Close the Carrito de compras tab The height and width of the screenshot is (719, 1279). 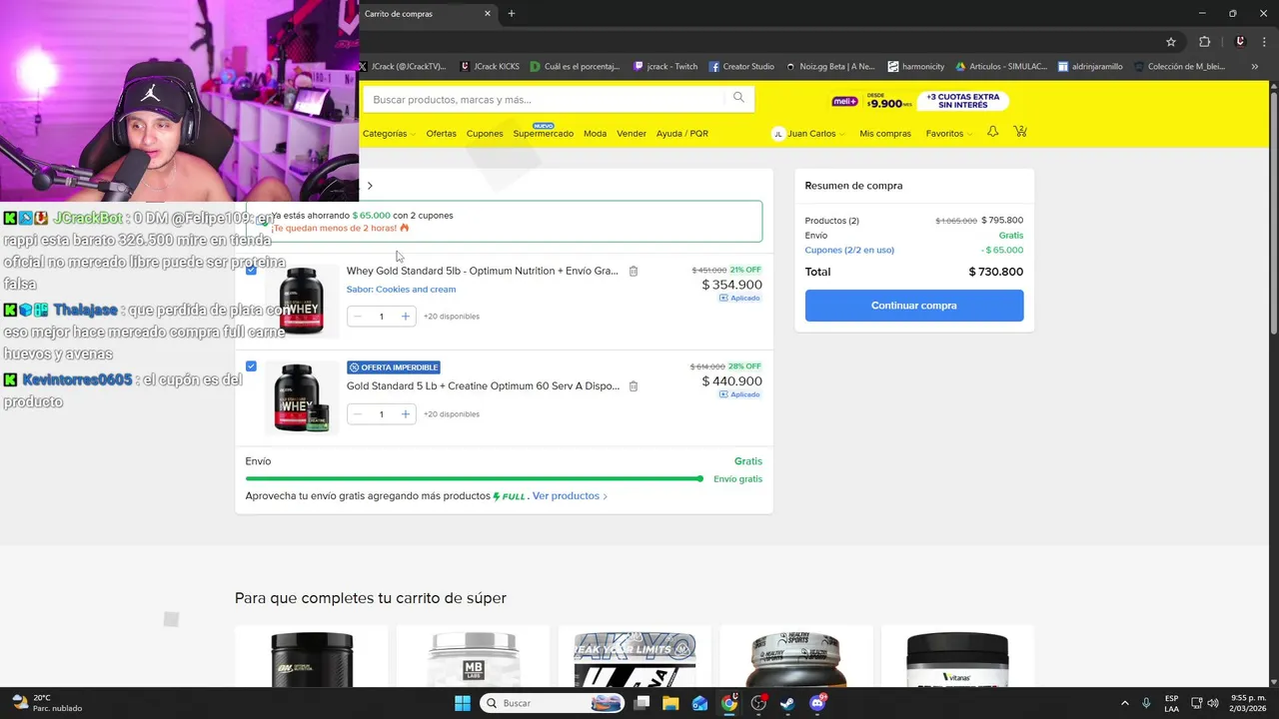488,14
